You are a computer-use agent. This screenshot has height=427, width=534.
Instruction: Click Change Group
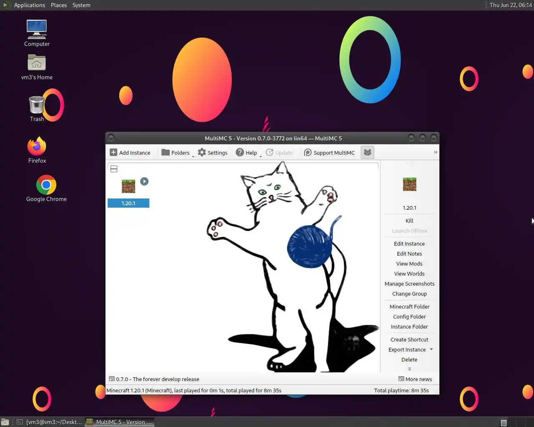410,294
